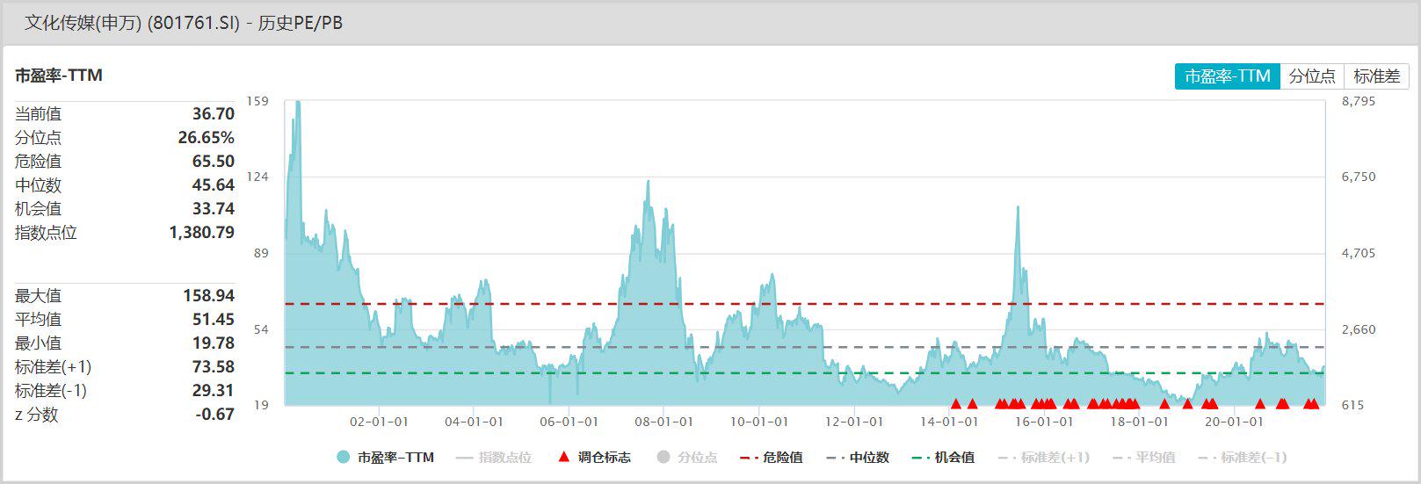This screenshot has width=1421, height=484.
Task: Toggle 机会值 line in legend
Action: [x=944, y=458]
